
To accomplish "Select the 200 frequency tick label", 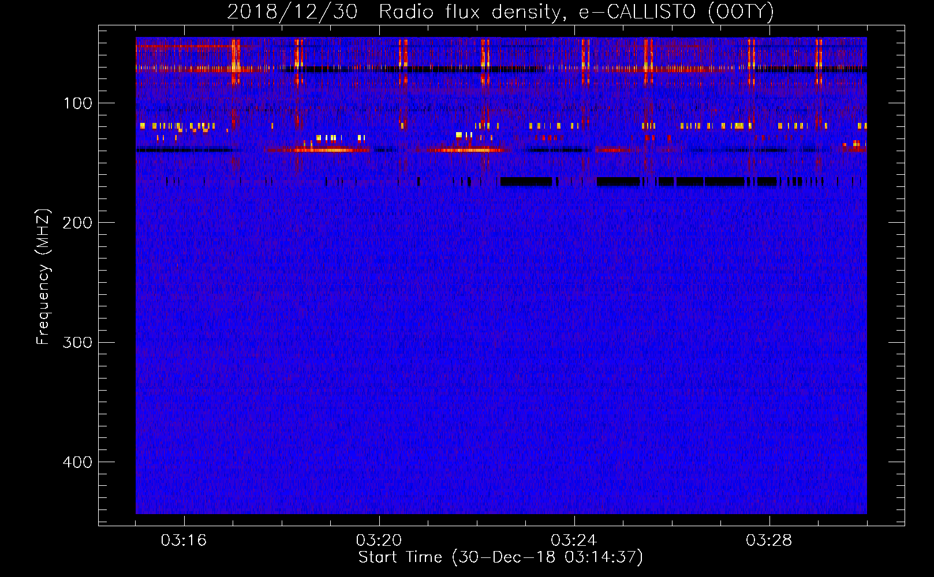I will click(77, 223).
